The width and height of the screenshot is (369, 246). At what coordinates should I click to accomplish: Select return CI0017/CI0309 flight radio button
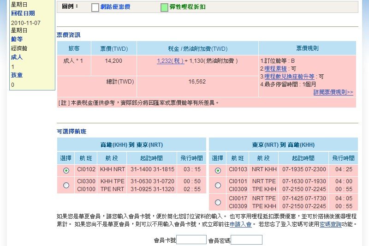coord(218,202)
